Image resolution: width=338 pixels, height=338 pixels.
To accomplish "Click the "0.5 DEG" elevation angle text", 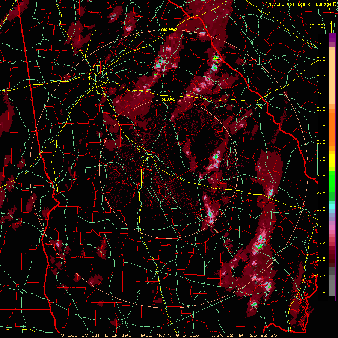I will [x=188, y=335].
